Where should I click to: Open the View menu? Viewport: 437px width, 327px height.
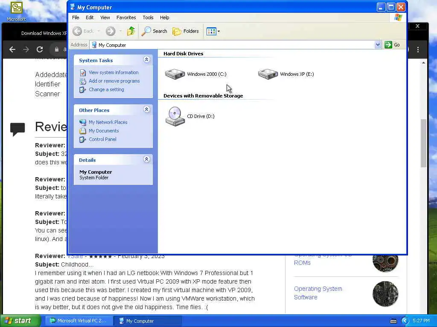click(105, 17)
